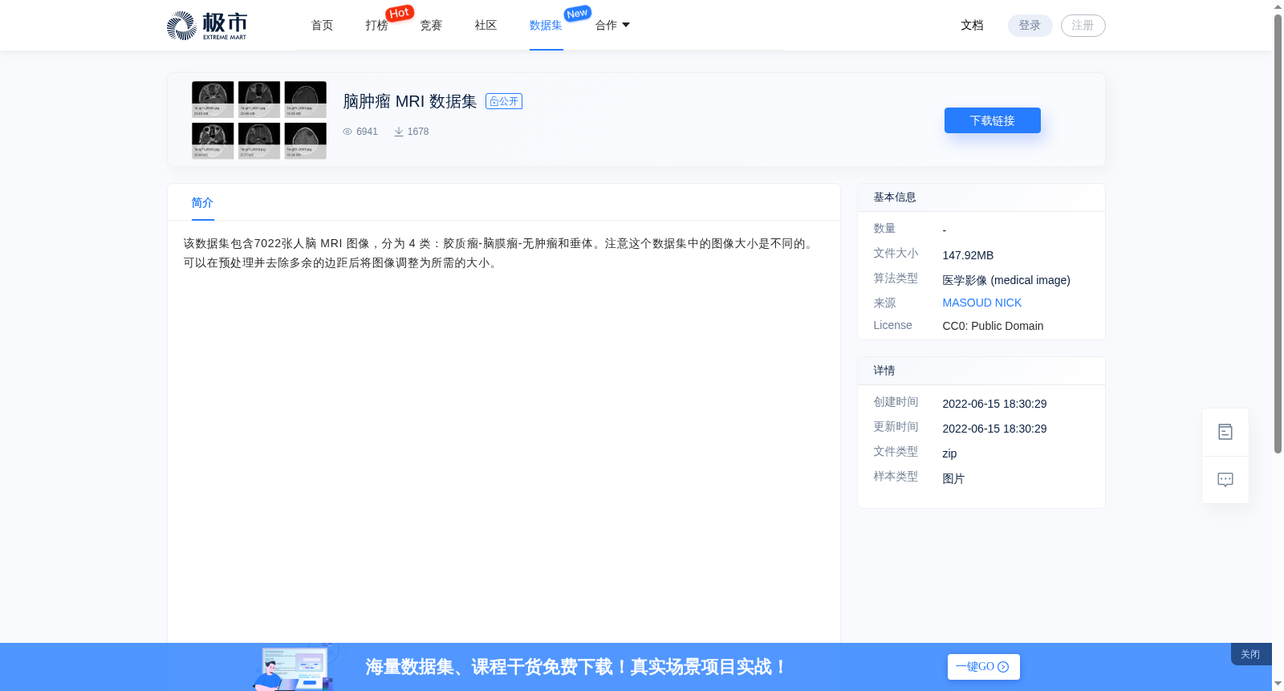Click the 下载链接 download button
The width and height of the screenshot is (1284, 691).
(992, 120)
